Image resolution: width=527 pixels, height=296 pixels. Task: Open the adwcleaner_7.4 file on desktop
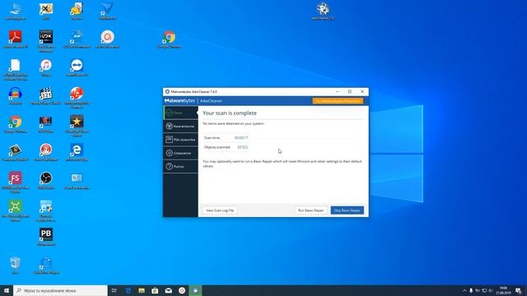323,11
